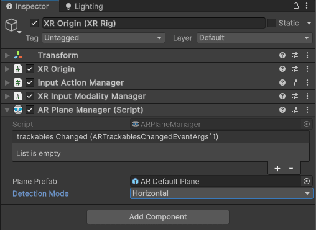Click the XR Input Modality Manager script icon
The height and width of the screenshot is (230, 316).
(18, 96)
